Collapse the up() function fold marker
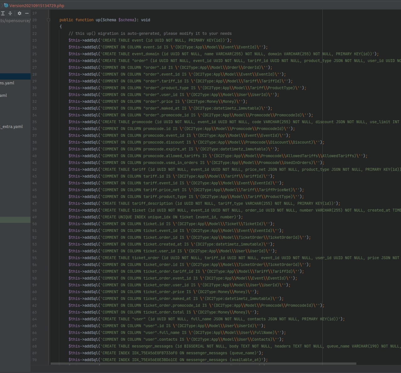Viewport: 401px width, 373px height. point(49,20)
